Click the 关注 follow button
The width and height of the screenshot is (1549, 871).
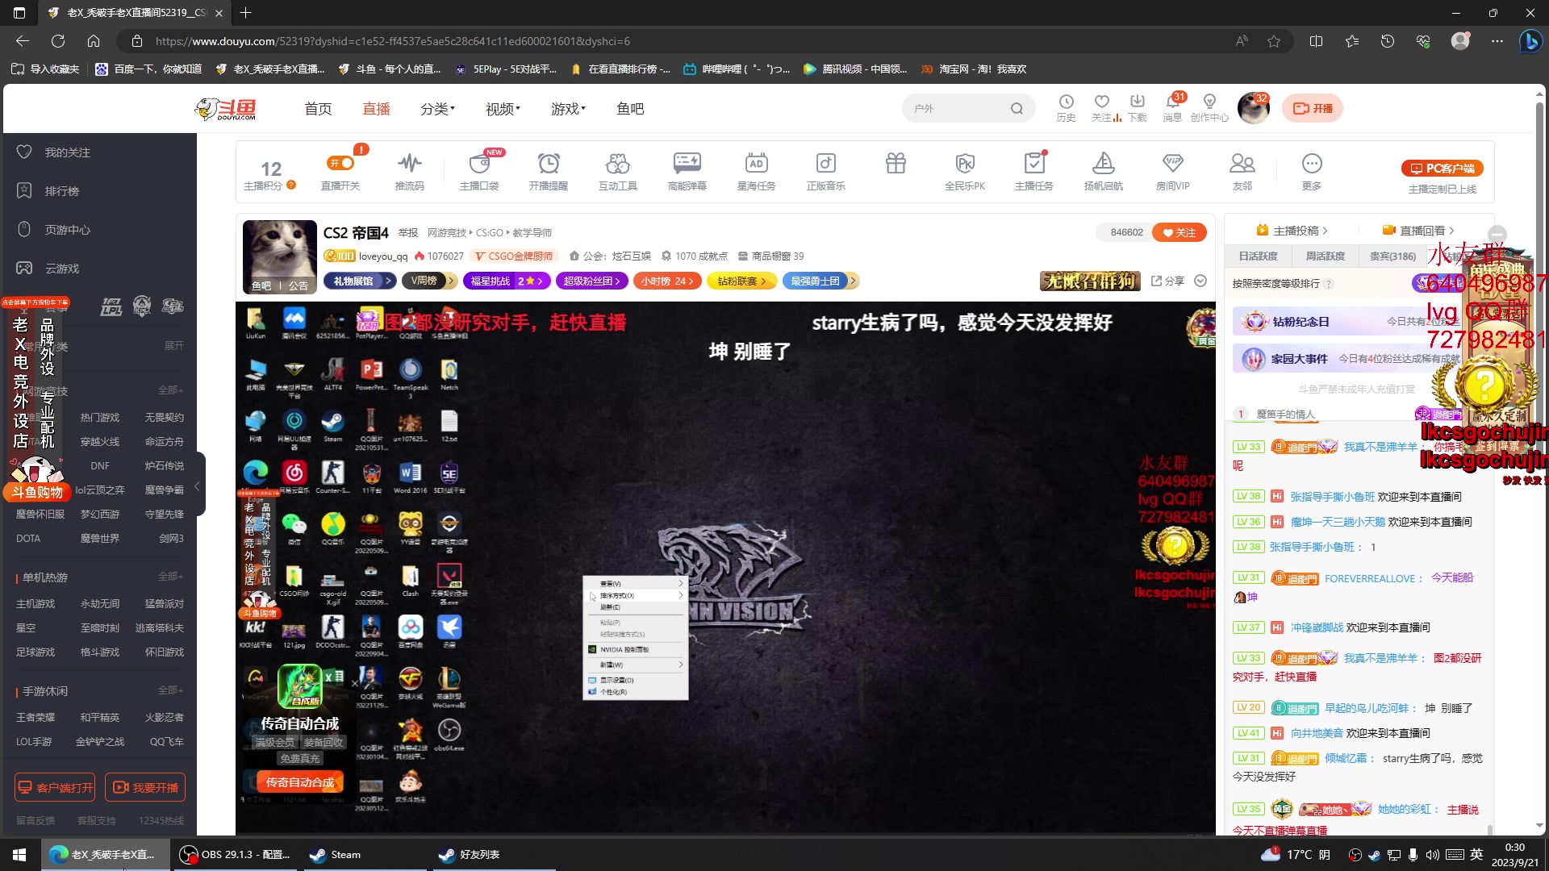[x=1179, y=232]
